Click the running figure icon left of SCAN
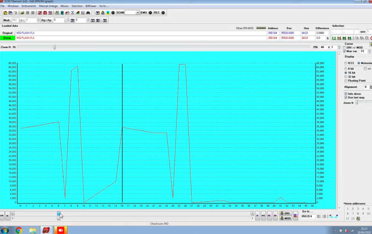The width and height of the screenshot is (372, 234). tap(108, 13)
